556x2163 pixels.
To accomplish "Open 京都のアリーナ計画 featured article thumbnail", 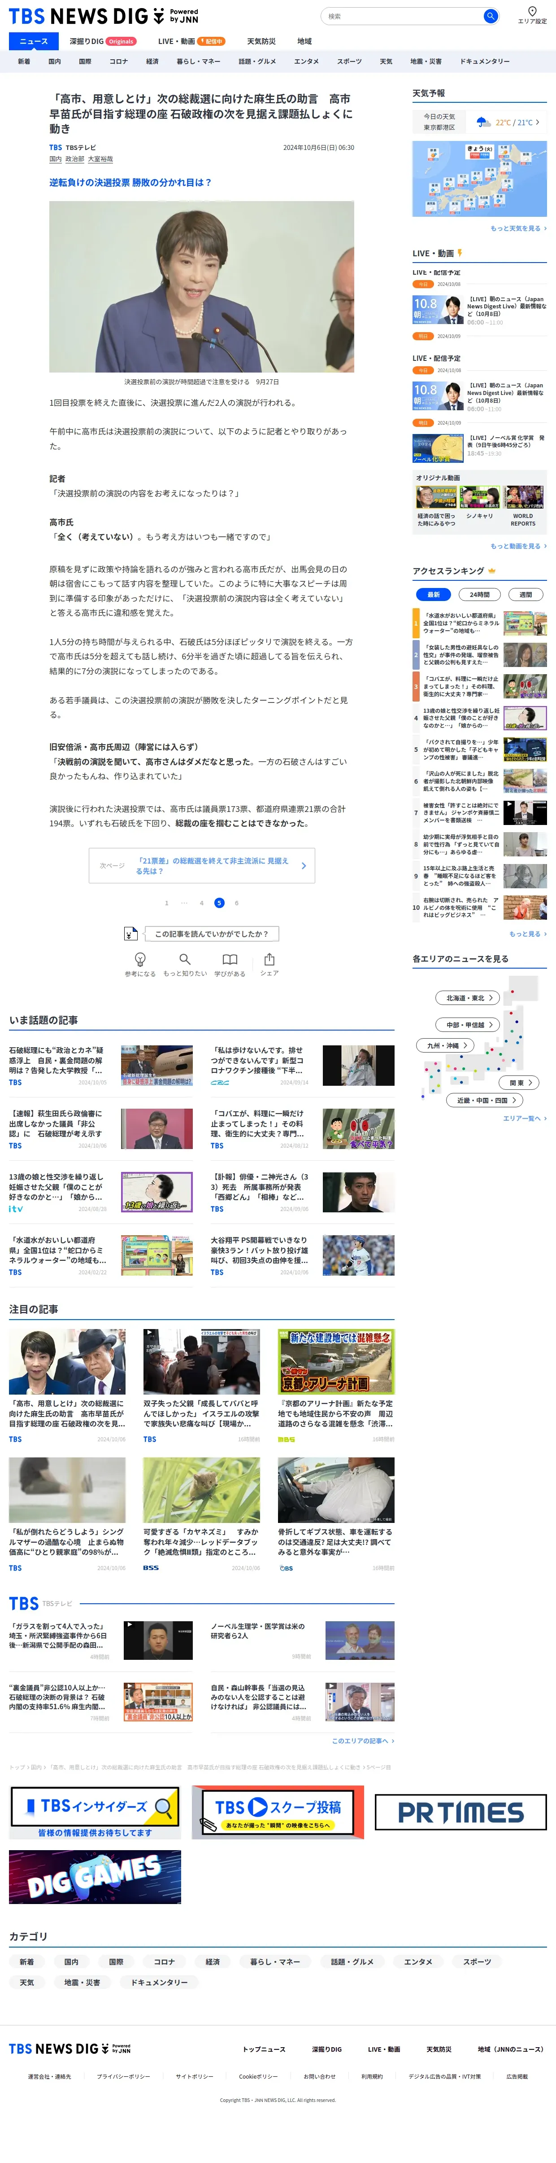I will pos(336,1361).
